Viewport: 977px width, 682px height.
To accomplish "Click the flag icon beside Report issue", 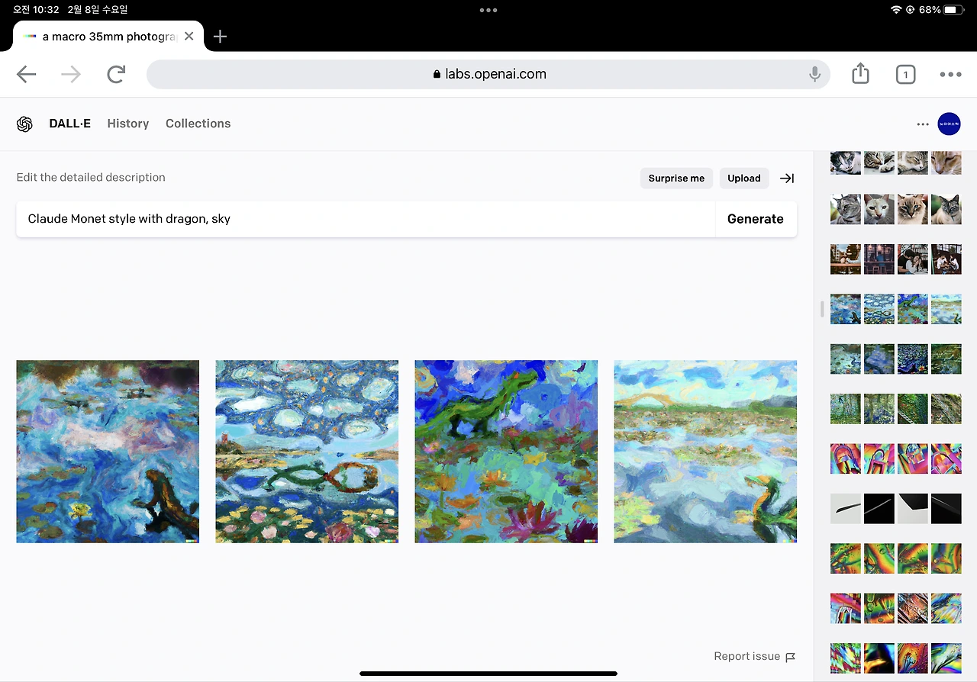I will [791, 657].
